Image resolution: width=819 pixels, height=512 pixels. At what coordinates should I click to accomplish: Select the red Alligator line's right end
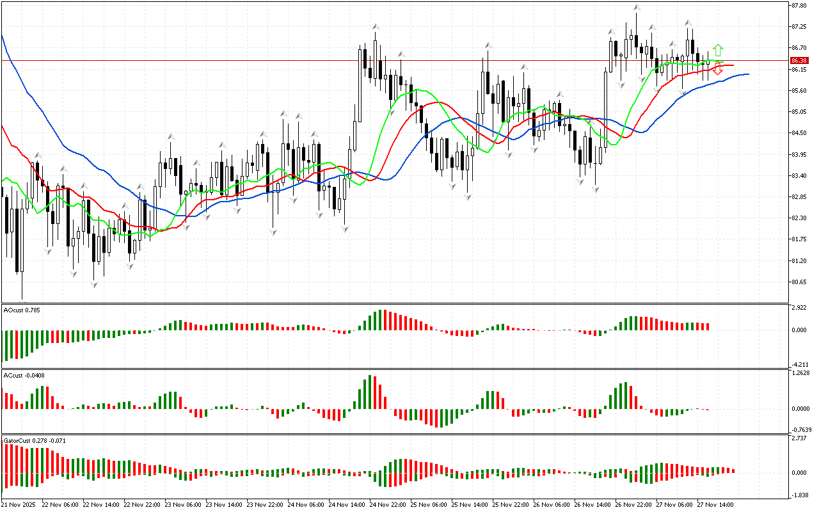pos(732,65)
